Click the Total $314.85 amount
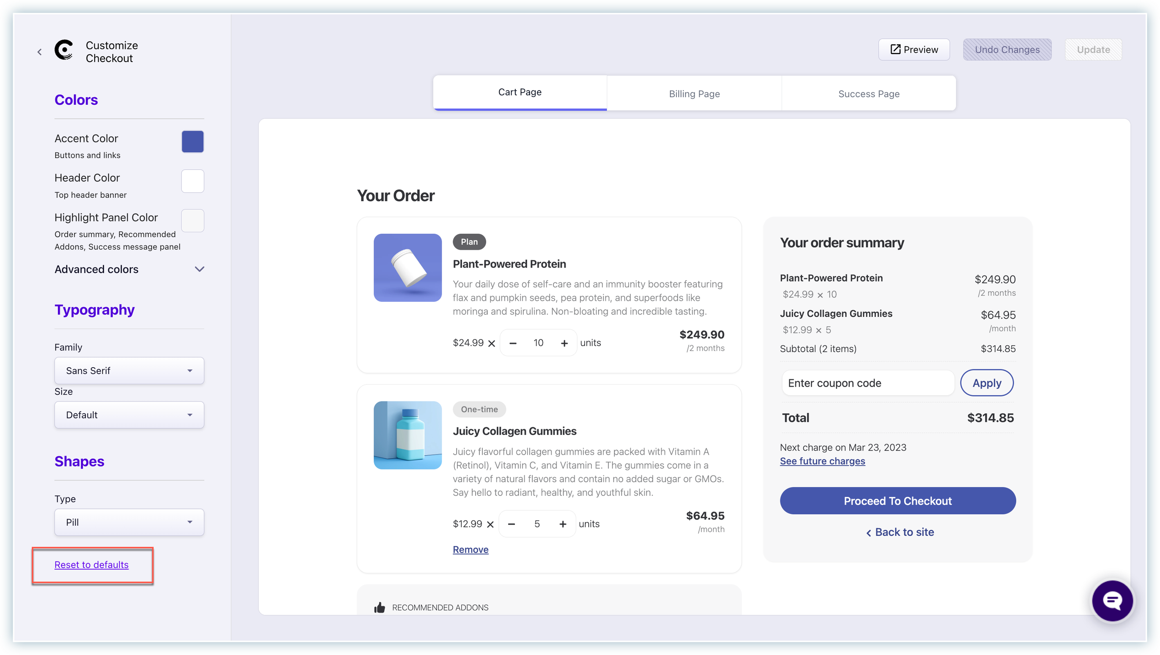 [990, 418]
